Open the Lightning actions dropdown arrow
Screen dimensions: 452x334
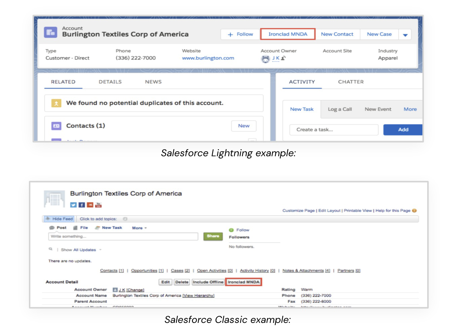click(405, 34)
